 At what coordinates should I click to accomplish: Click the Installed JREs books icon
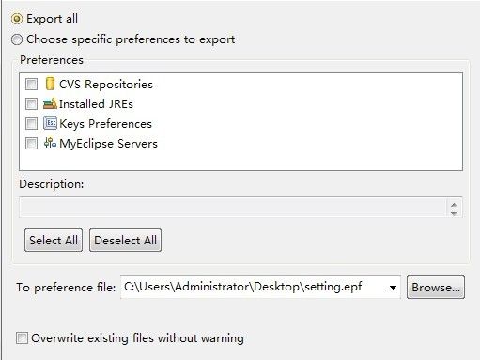50,103
